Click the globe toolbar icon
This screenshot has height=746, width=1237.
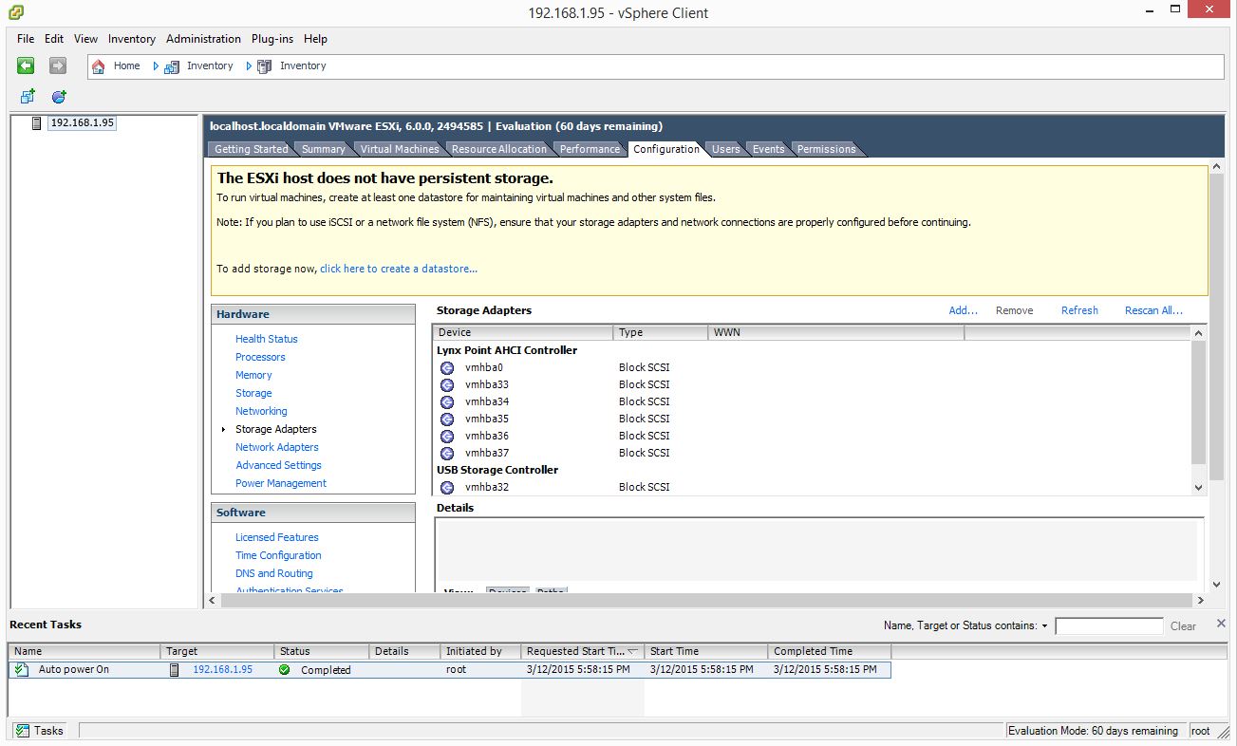pyautogui.click(x=59, y=97)
